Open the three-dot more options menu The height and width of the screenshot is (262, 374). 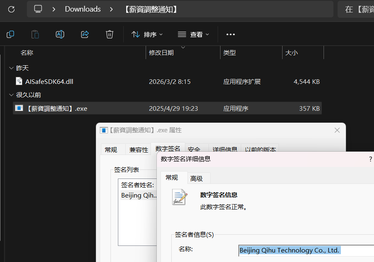coord(230,34)
